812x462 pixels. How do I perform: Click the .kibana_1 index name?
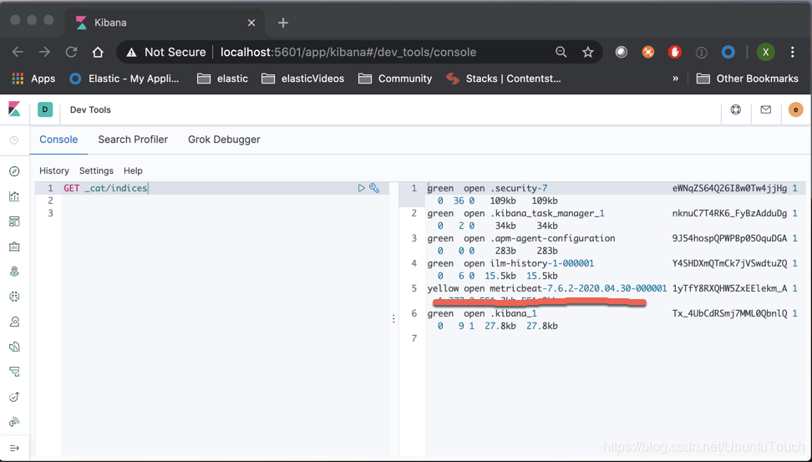click(514, 313)
